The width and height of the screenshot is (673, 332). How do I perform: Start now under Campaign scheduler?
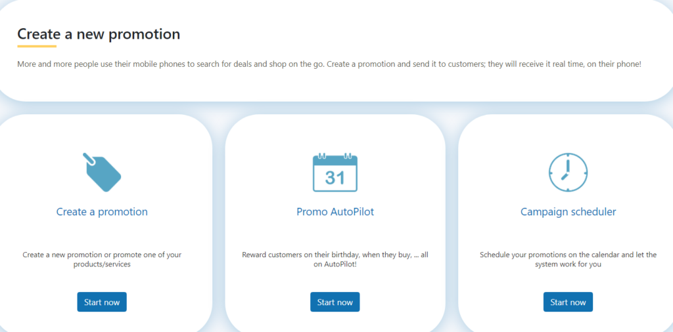click(568, 302)
